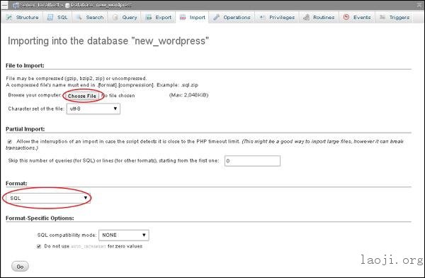Click the Go button to import
The image size is (425, 278).
20,267
